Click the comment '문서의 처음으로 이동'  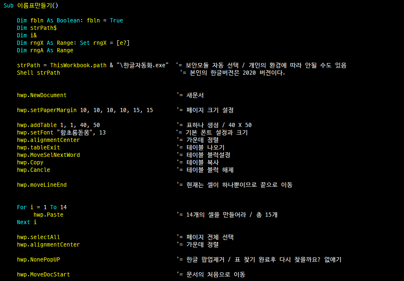[216, 274]
